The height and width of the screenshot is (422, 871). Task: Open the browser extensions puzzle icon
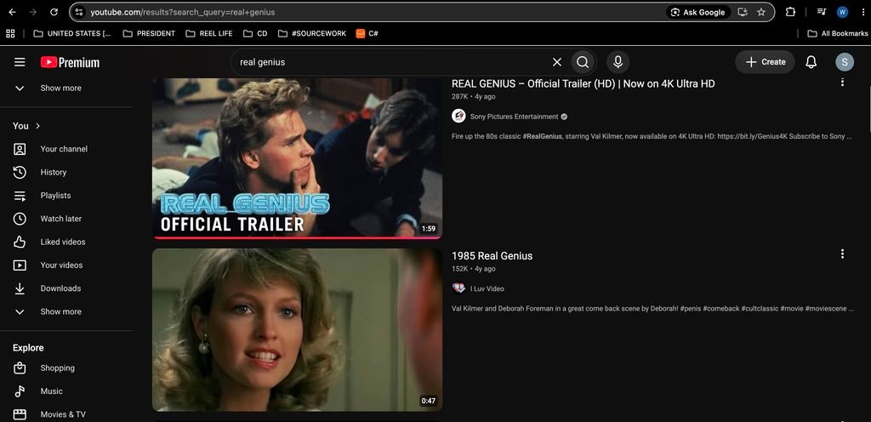[790, 12]
